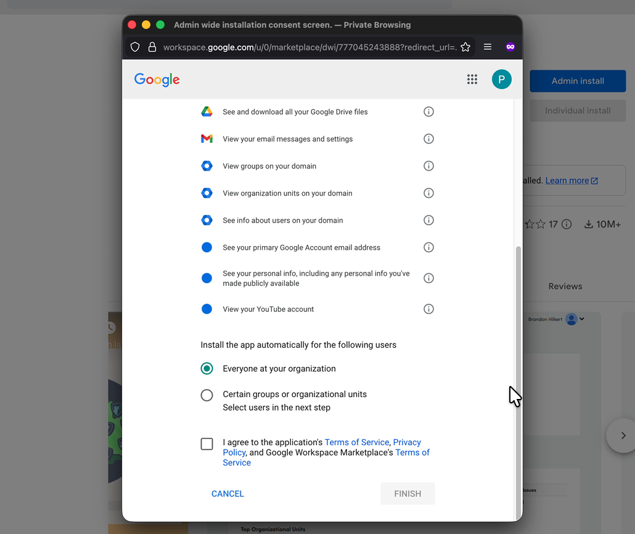The image size is (635, 534).
Task: Open info for personal info permission
Action: [428, 278]
